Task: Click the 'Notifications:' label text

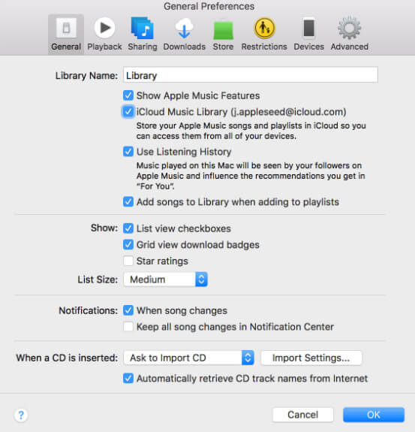Action: pyautogui.click(x=88, y=310)
